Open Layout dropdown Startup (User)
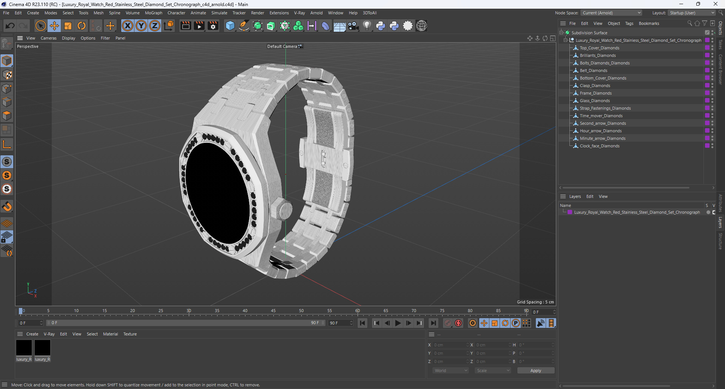Viewport: 725px width, 389px height. coord(692,13)
